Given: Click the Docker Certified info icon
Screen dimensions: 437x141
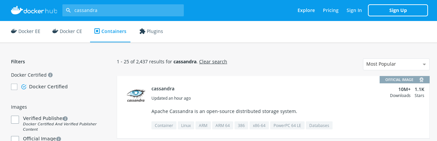Looking at the screenshot, I should coord(50,75).
